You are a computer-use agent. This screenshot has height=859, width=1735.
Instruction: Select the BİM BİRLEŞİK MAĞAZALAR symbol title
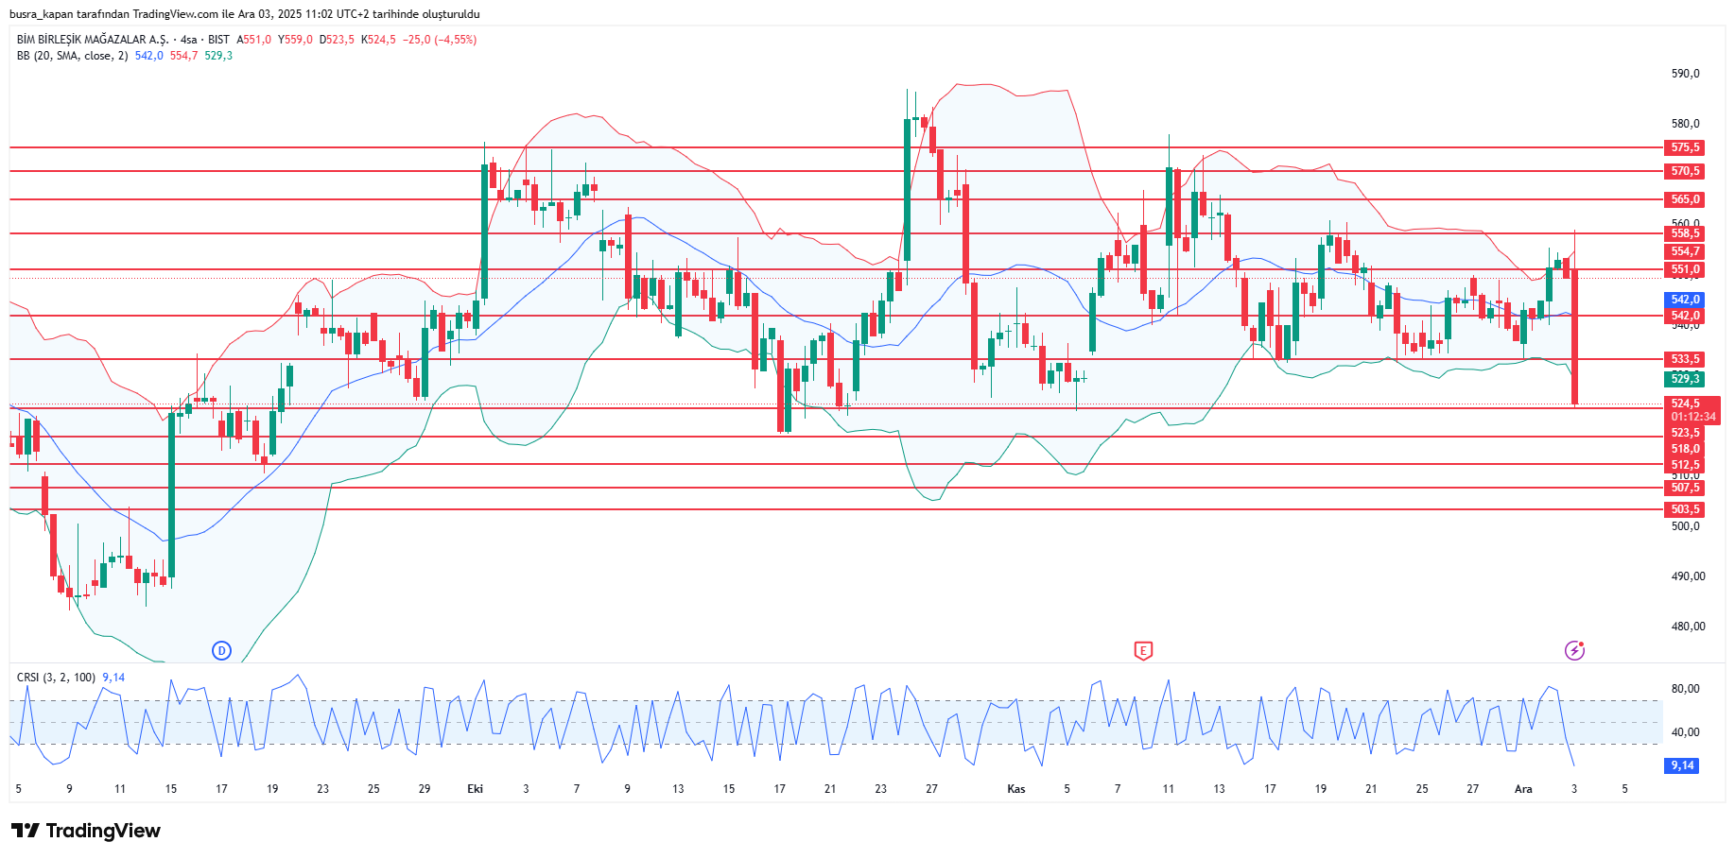(x=93, y=40)
